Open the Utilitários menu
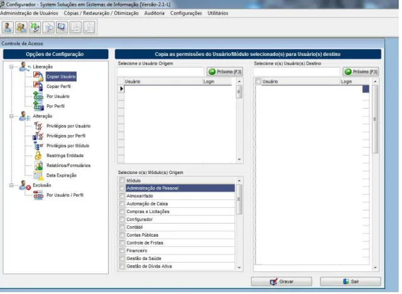Viewport: 402px width, 294px height. (x=218, y=13)
